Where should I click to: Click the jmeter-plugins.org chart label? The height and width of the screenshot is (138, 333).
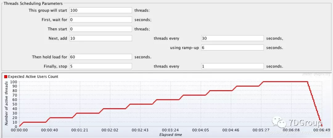tap(316, 74)
